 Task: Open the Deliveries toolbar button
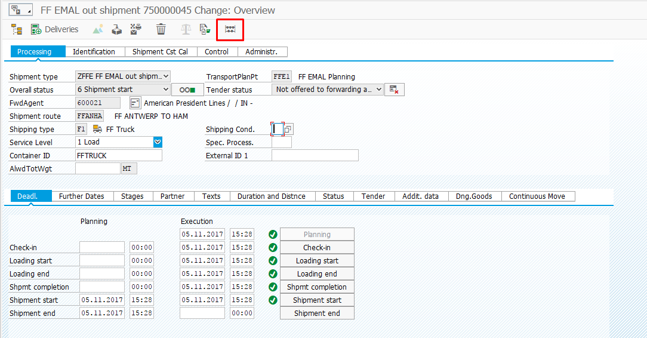pyautogui.click(x=54, y=29)
